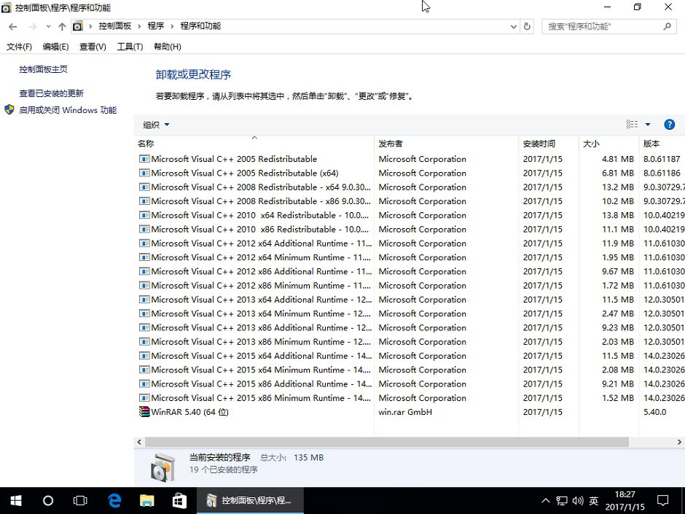
Task: Expand chevron after 控制面板 breadcrumb
Action: click(x=139, y=27)
